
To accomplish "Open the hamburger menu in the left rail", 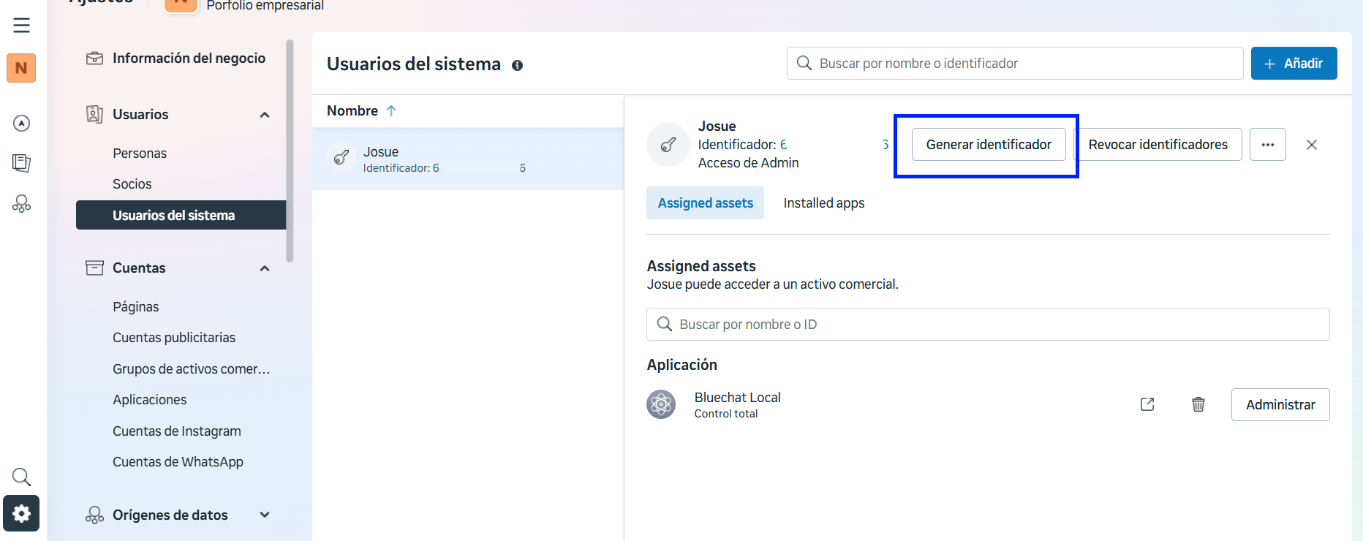I will click(x=21, y=25).
